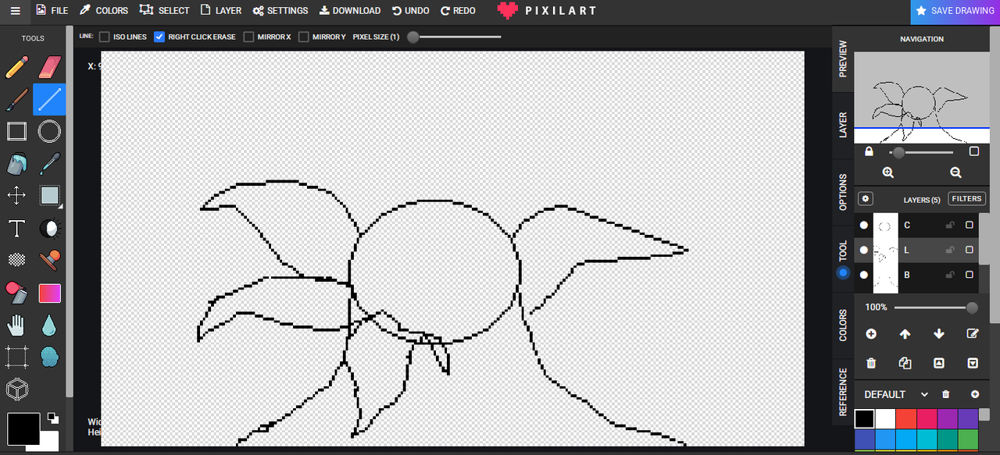The width and height of the screenshot is (1000, 455).
Task: Select the Text tool
Action: (16, 228)
